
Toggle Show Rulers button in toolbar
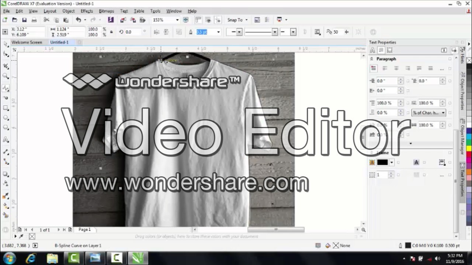point(198,20)
